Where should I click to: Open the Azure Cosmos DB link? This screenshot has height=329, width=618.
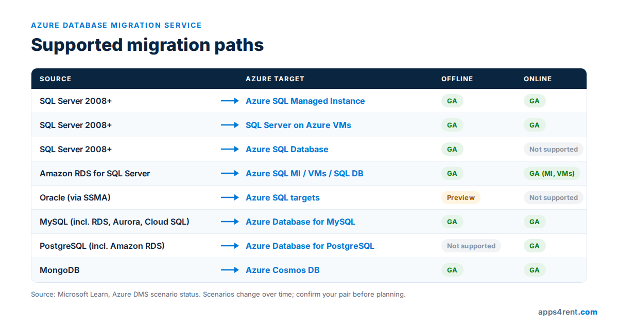click(283, 270)
